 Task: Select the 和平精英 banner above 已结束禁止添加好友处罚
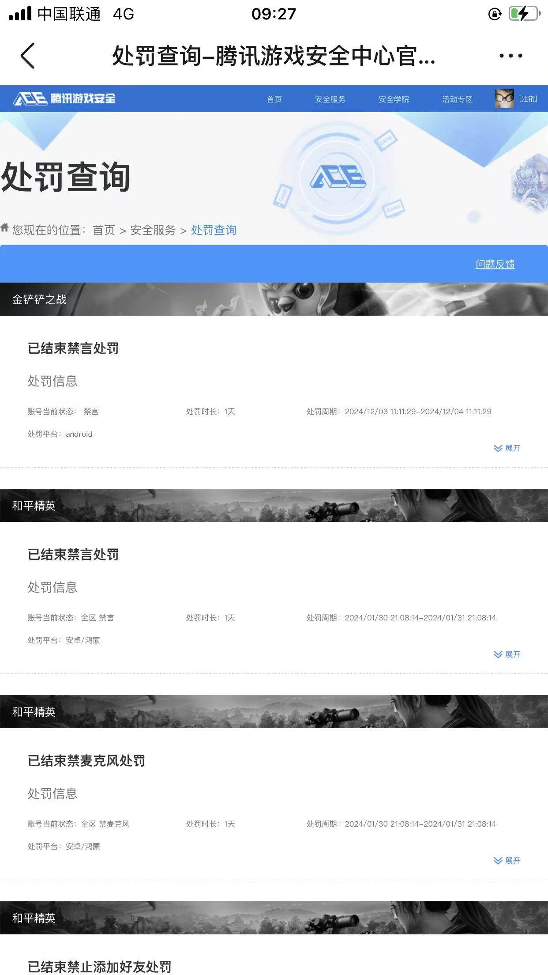(274, 918)
